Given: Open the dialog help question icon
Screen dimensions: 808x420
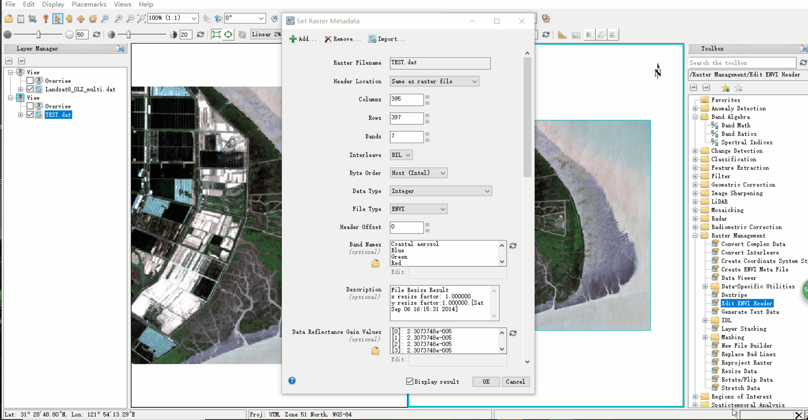Looking at the screenshot, I should [x=292, y=381].
